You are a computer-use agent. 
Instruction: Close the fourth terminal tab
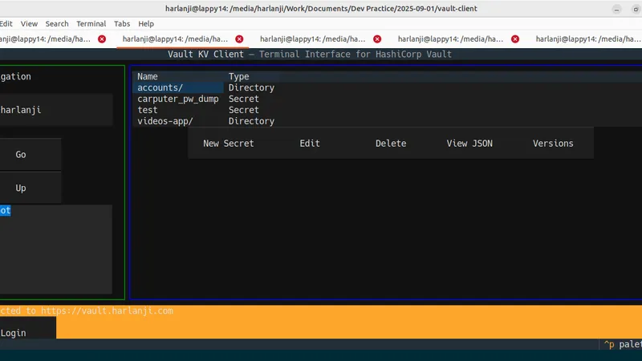(x=515, y=39)
